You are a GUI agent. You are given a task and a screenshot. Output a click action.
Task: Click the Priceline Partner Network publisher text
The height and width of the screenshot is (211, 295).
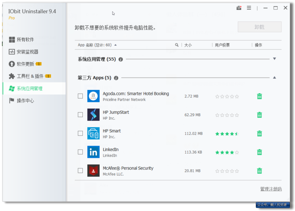(124, 100)
